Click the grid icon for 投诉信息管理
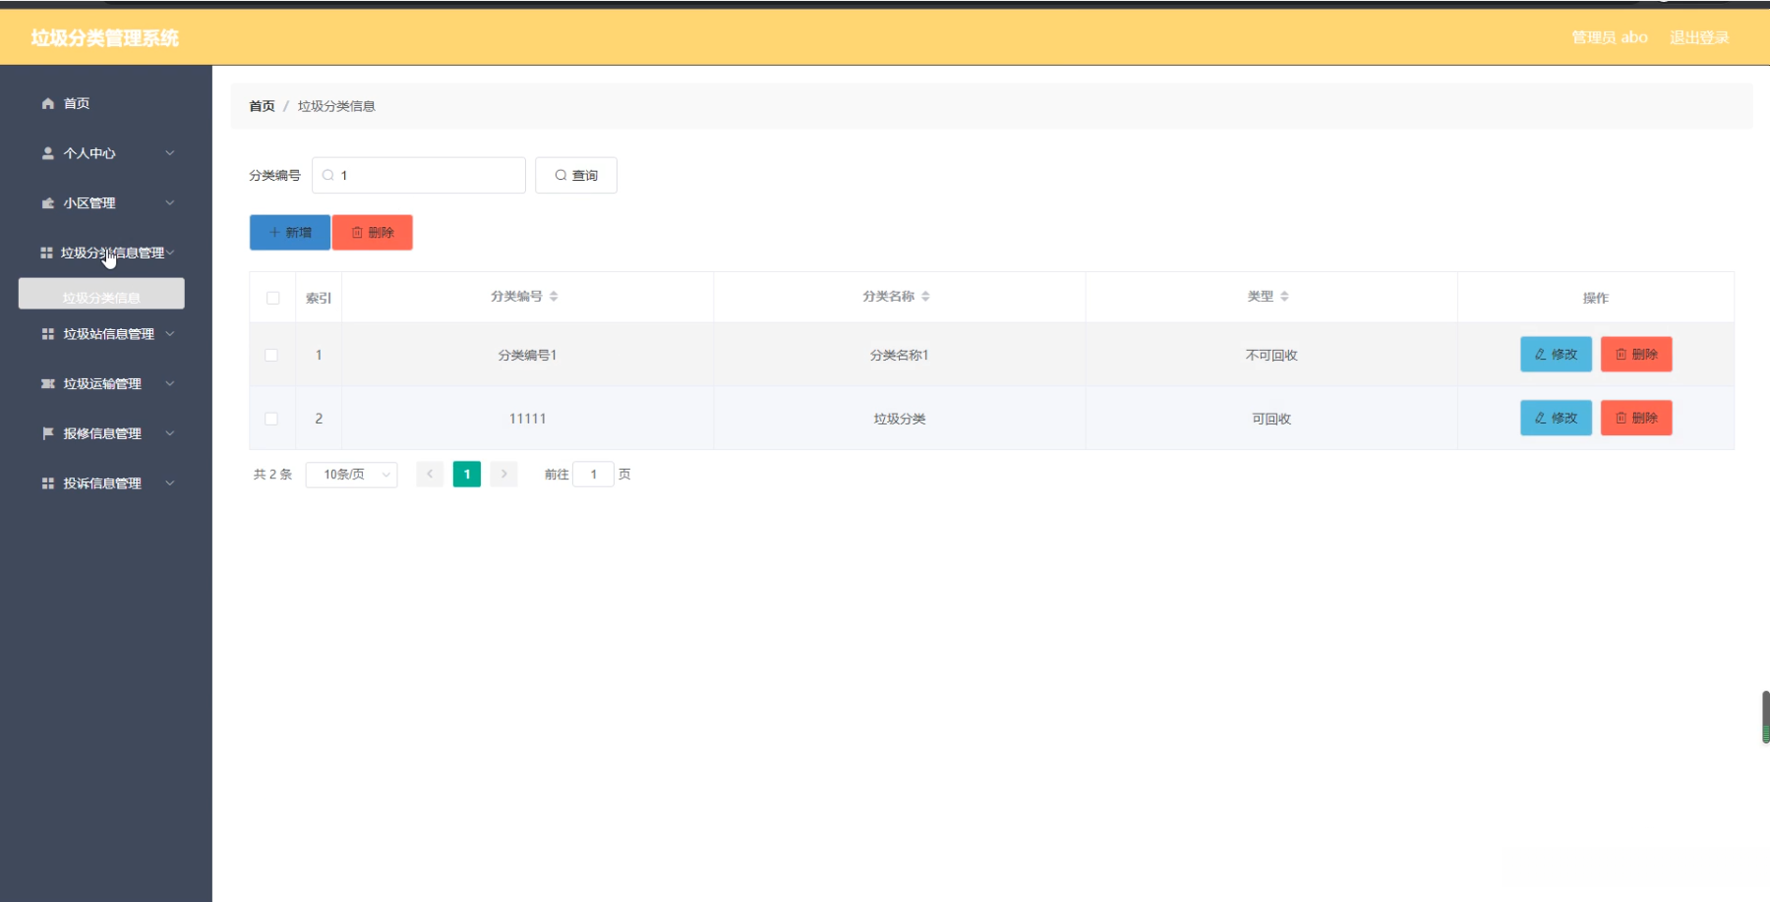1770x902 pixels. pos(47,483)
